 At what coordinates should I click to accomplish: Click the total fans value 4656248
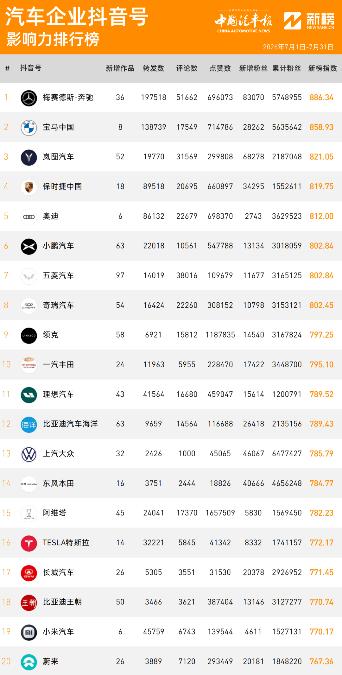point(287,483)
